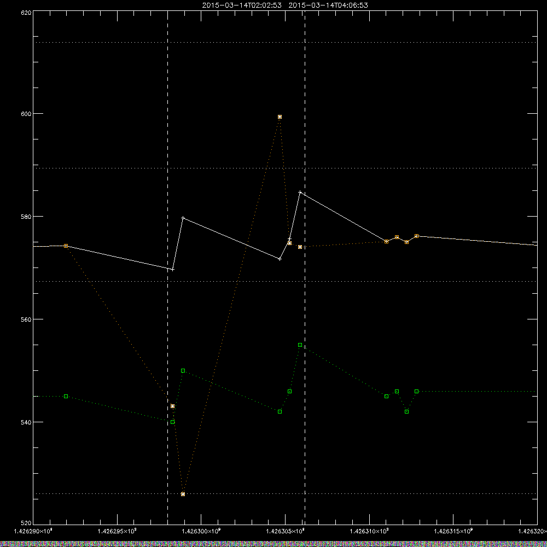
Task: Select the white plus marker near 580
Action: pos(183,218)
